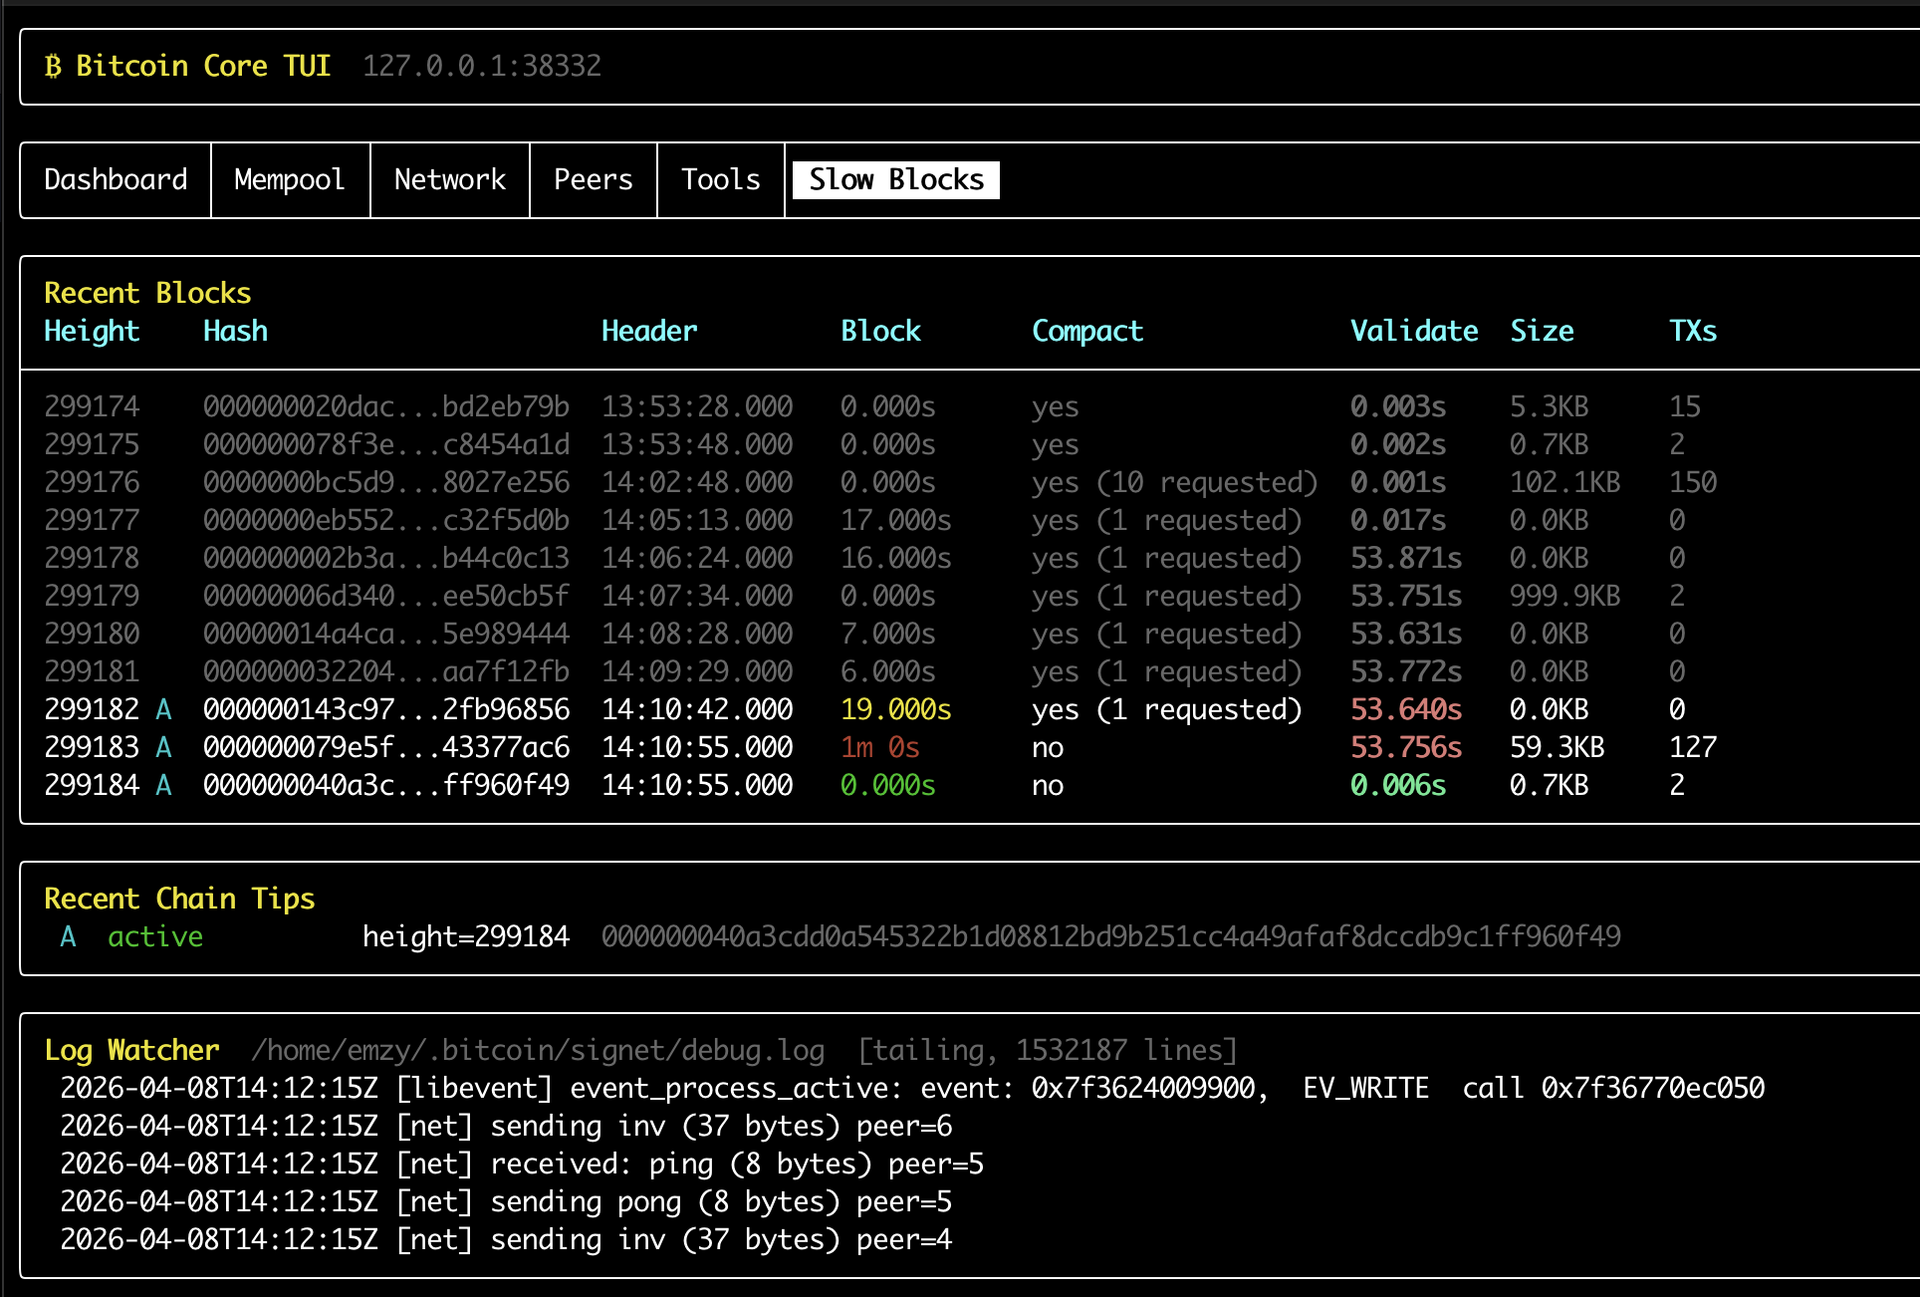
Task: Select the Network tab
Action: (450, 179)
